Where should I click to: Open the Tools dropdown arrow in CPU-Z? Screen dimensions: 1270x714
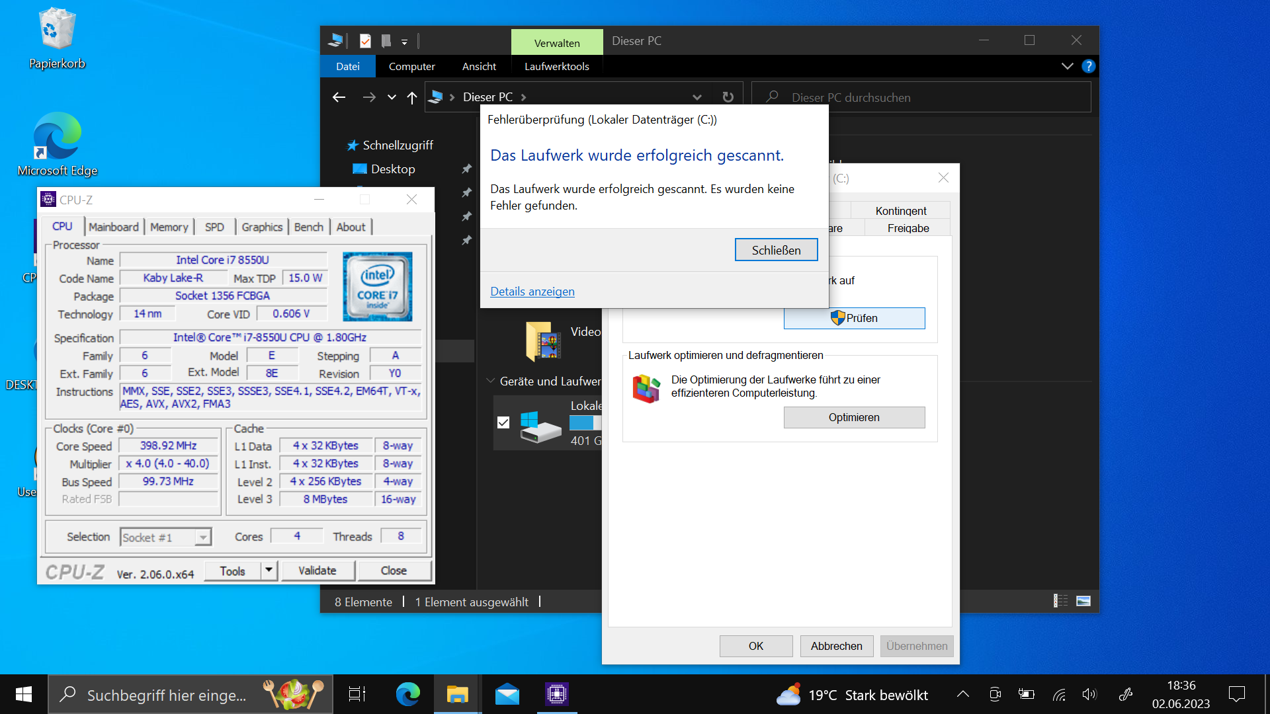269,570
